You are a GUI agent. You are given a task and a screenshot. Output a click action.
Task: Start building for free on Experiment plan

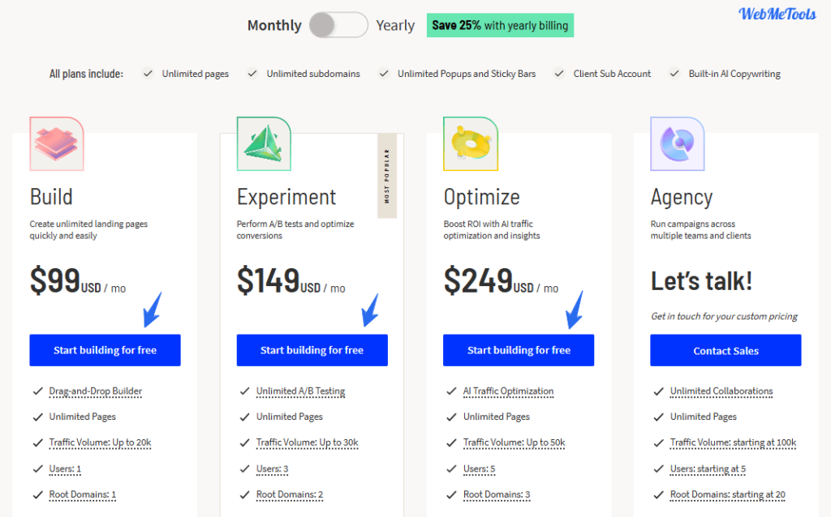(x=312, y=350)
